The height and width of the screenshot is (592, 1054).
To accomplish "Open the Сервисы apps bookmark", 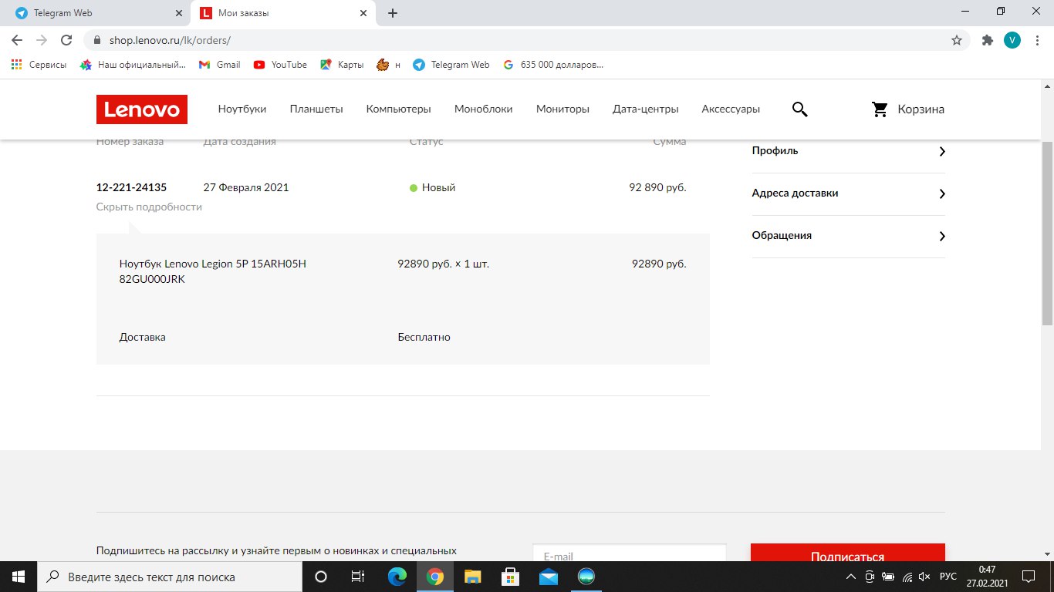I will point(39,65).
